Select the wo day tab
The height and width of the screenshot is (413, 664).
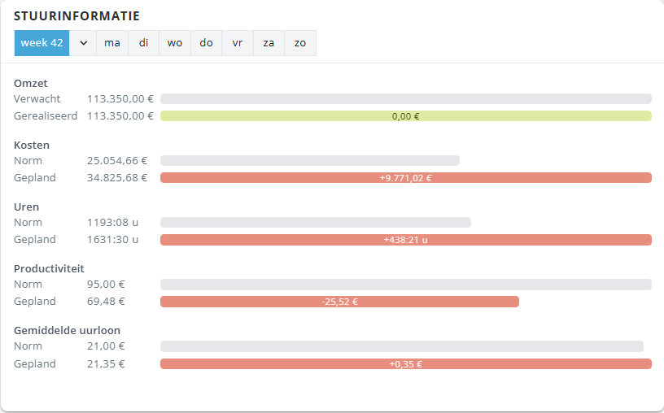pyautogui.click(x=175, y=43)
